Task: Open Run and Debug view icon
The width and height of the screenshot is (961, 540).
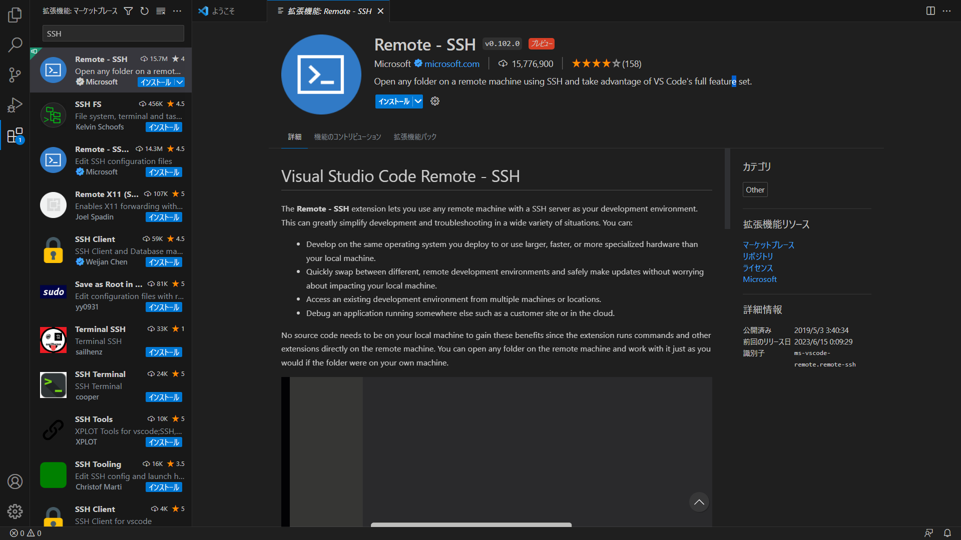Action: 15,105
